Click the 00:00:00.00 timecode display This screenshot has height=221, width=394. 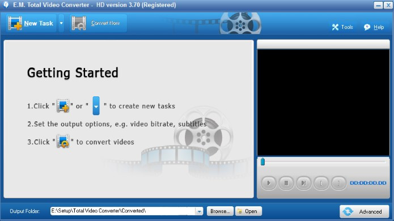tap(368, 183)
